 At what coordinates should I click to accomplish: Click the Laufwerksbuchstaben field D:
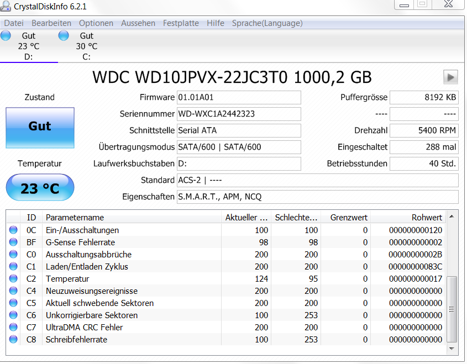pos(239,163)
